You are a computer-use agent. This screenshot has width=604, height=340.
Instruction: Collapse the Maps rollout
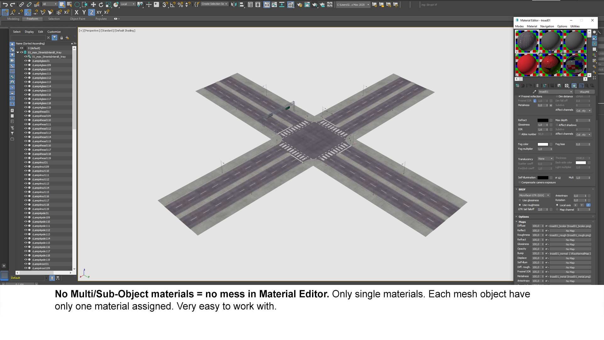click(522, 222)
